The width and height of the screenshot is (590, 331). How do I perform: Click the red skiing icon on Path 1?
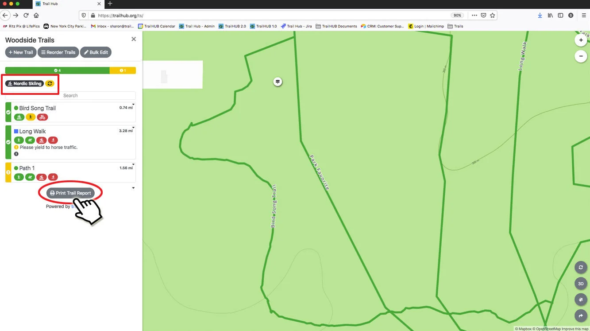pyautogui.click(x=42, y=177)
